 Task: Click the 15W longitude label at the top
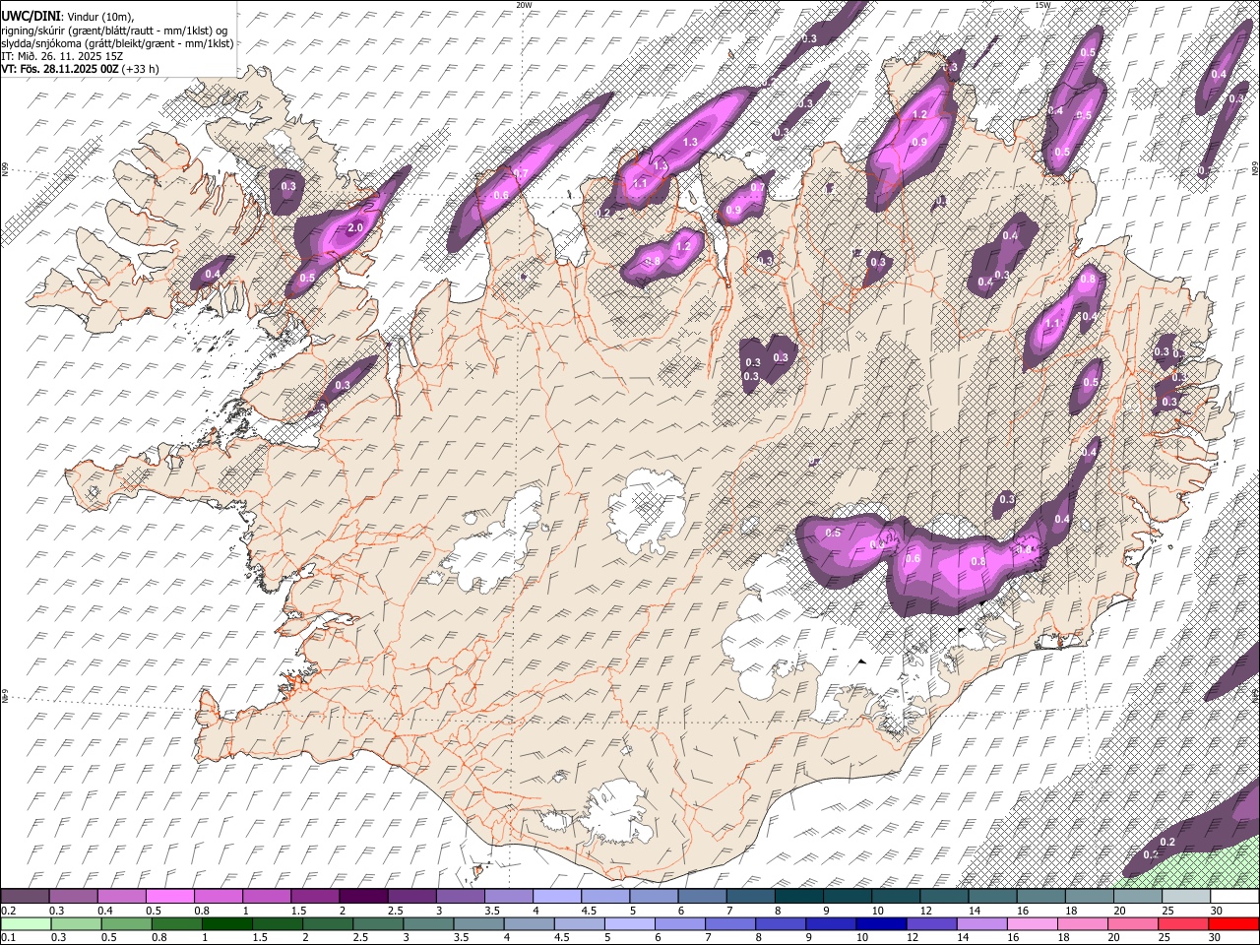pyautogui.click(x=1043, y=5)
